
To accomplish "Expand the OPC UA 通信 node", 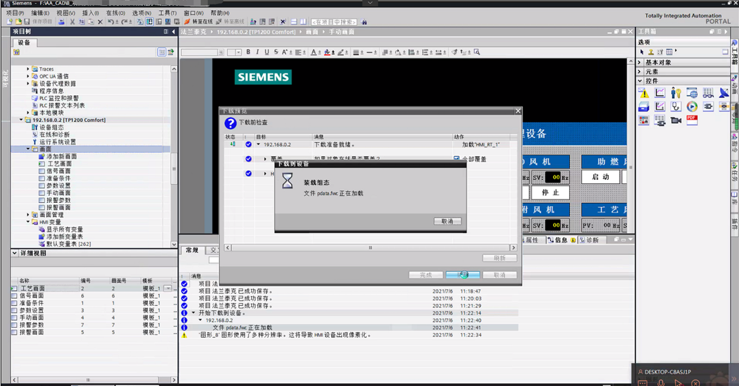I will click(28, 76).
